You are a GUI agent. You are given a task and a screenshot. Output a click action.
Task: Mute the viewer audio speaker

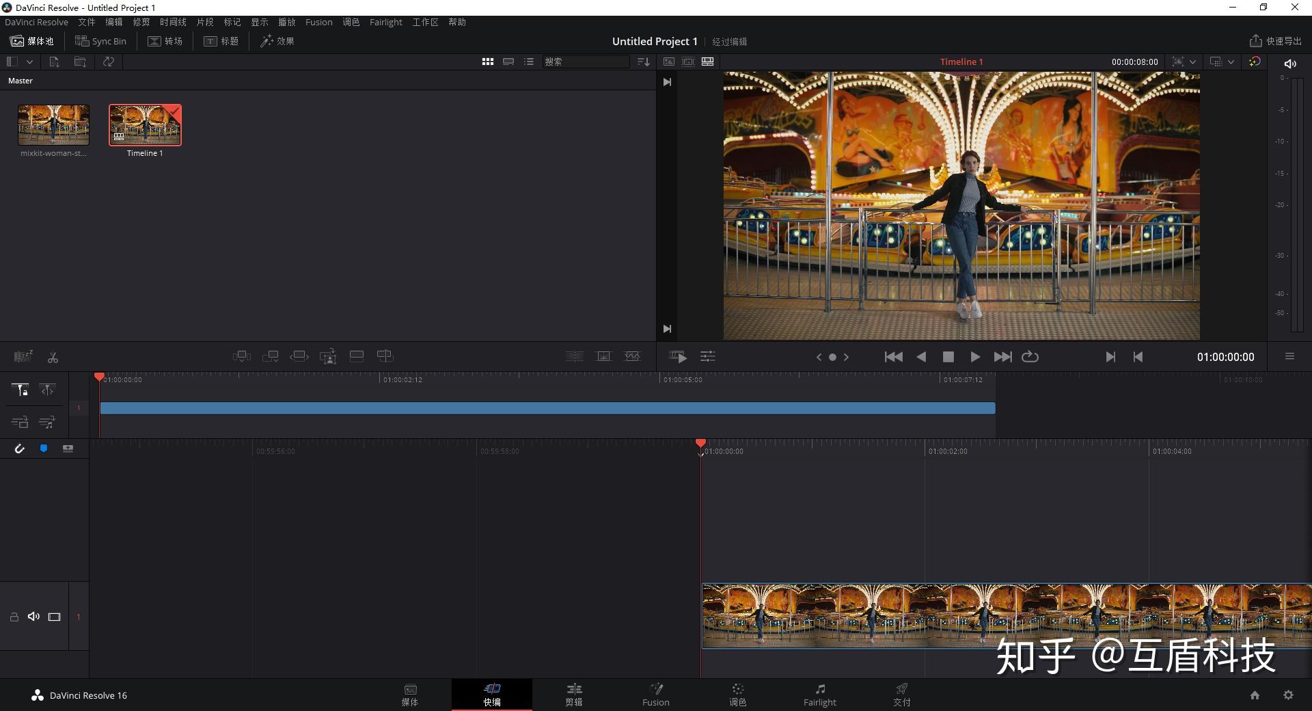pyautogui.click(x=1290, y=64)
